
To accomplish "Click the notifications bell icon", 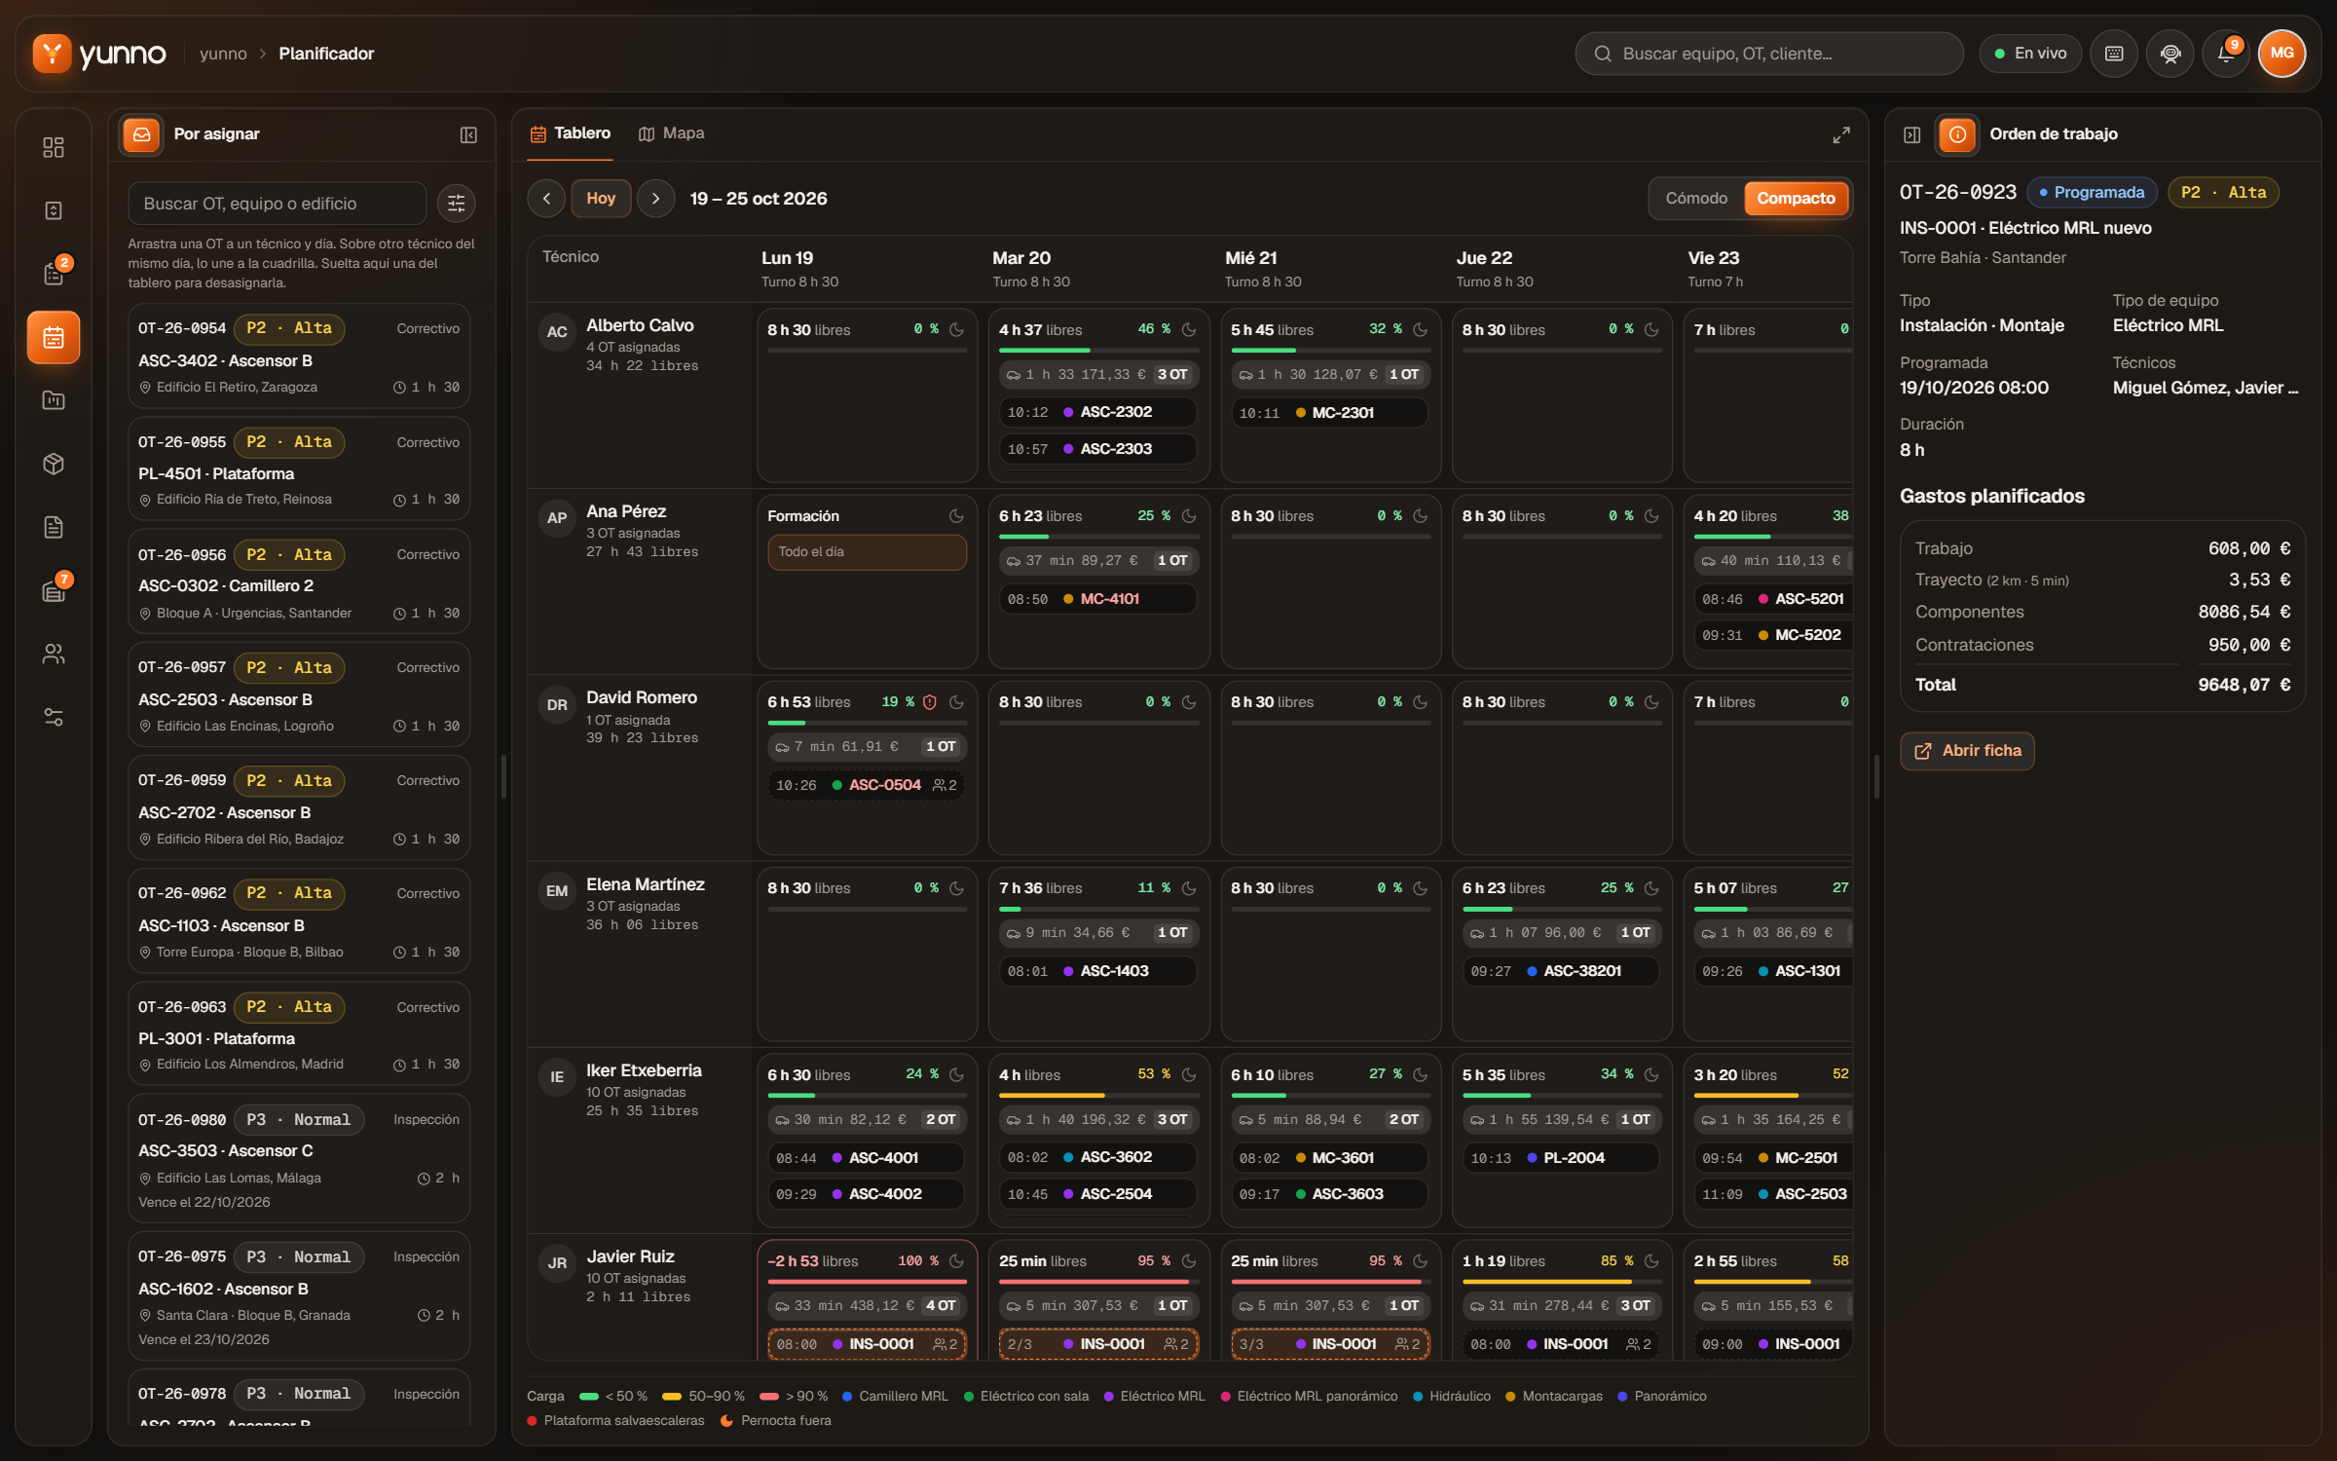I will [2226, 54].
